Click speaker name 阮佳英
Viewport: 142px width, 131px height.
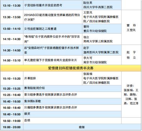coord(88,3)
